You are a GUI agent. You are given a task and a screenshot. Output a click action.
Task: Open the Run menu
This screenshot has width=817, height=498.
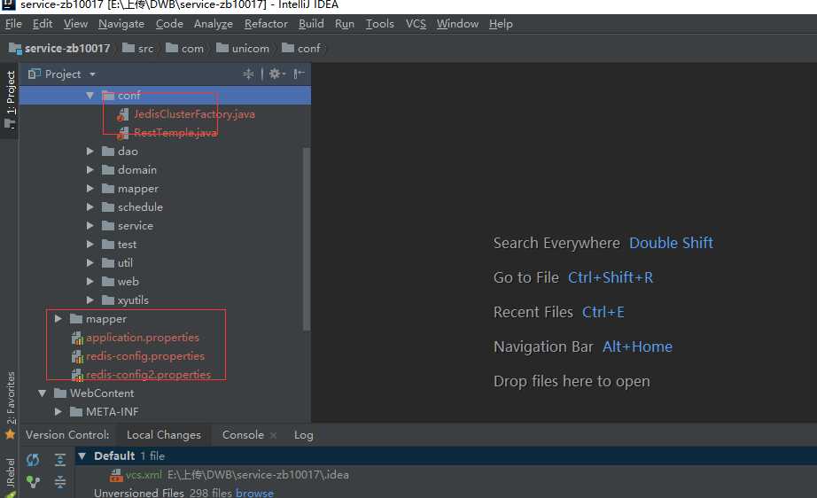click(x=345, y=24)
